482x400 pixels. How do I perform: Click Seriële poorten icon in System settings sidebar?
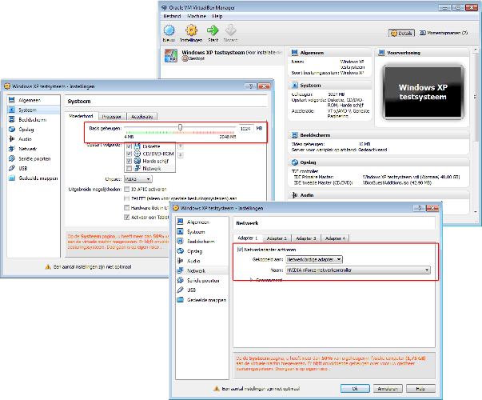pos(12,158)
